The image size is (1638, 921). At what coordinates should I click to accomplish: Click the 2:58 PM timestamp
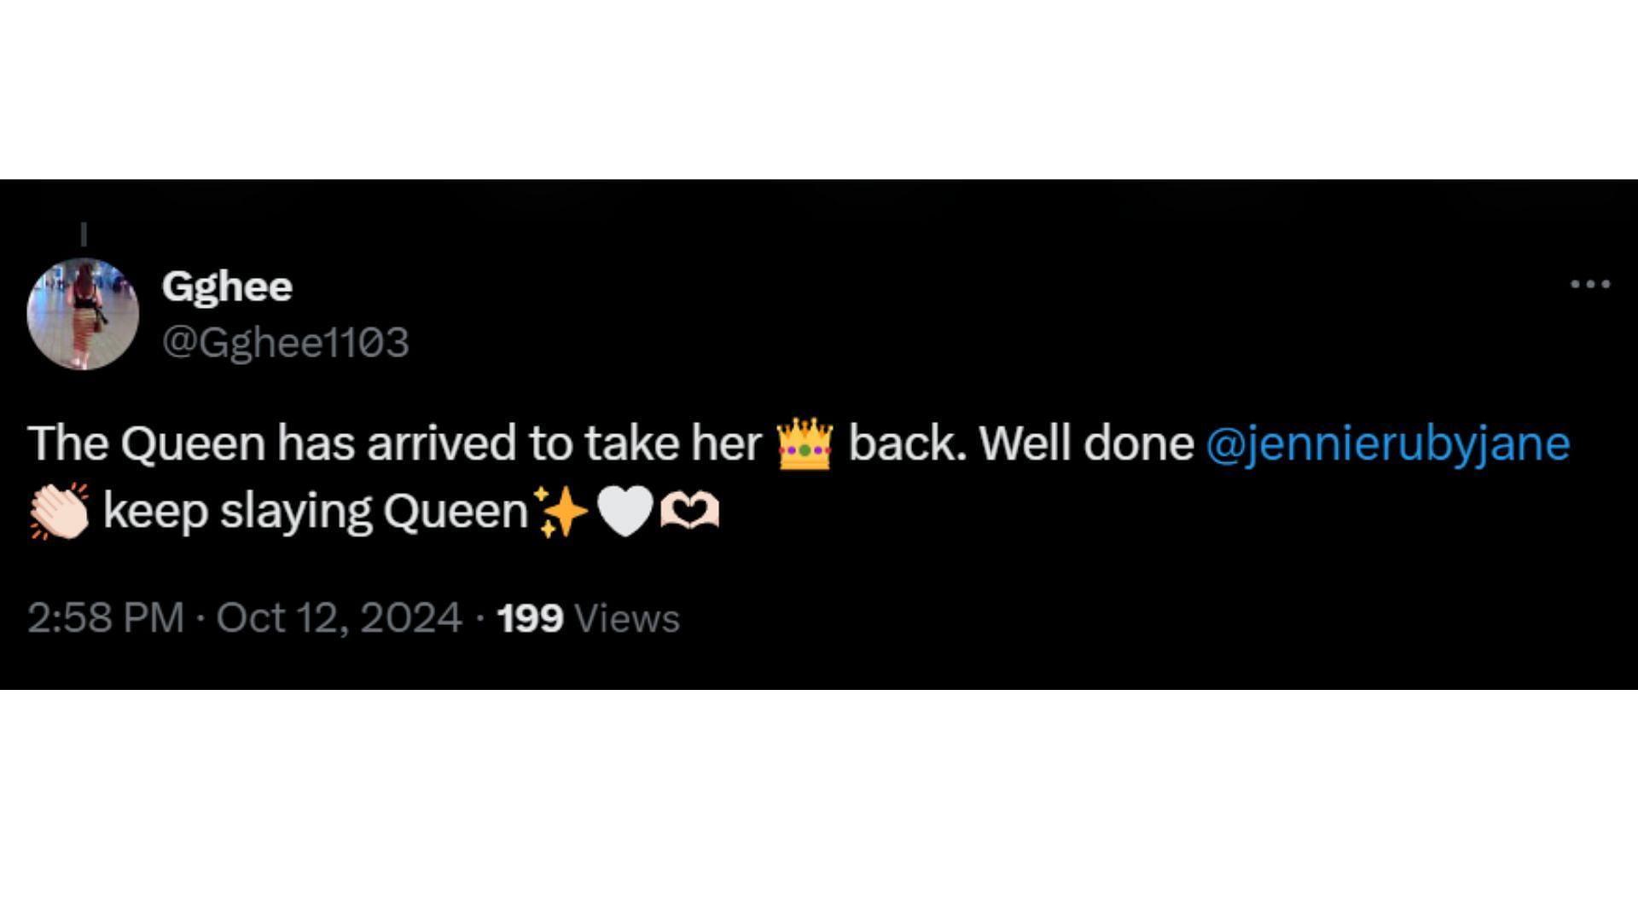click(x=106, y=618)
